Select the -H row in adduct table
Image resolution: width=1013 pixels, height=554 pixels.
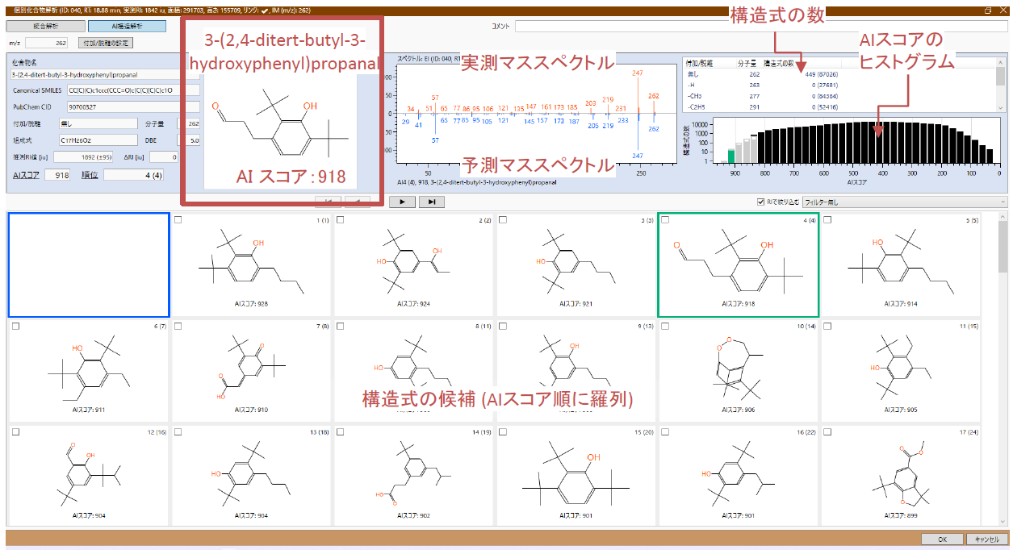(x=838, y=84)
